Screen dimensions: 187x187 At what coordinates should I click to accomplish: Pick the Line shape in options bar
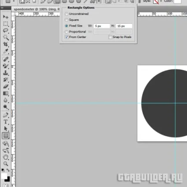point(86,1)
